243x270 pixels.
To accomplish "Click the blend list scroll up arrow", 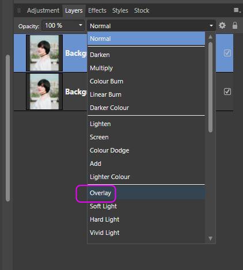I will 210,37.
